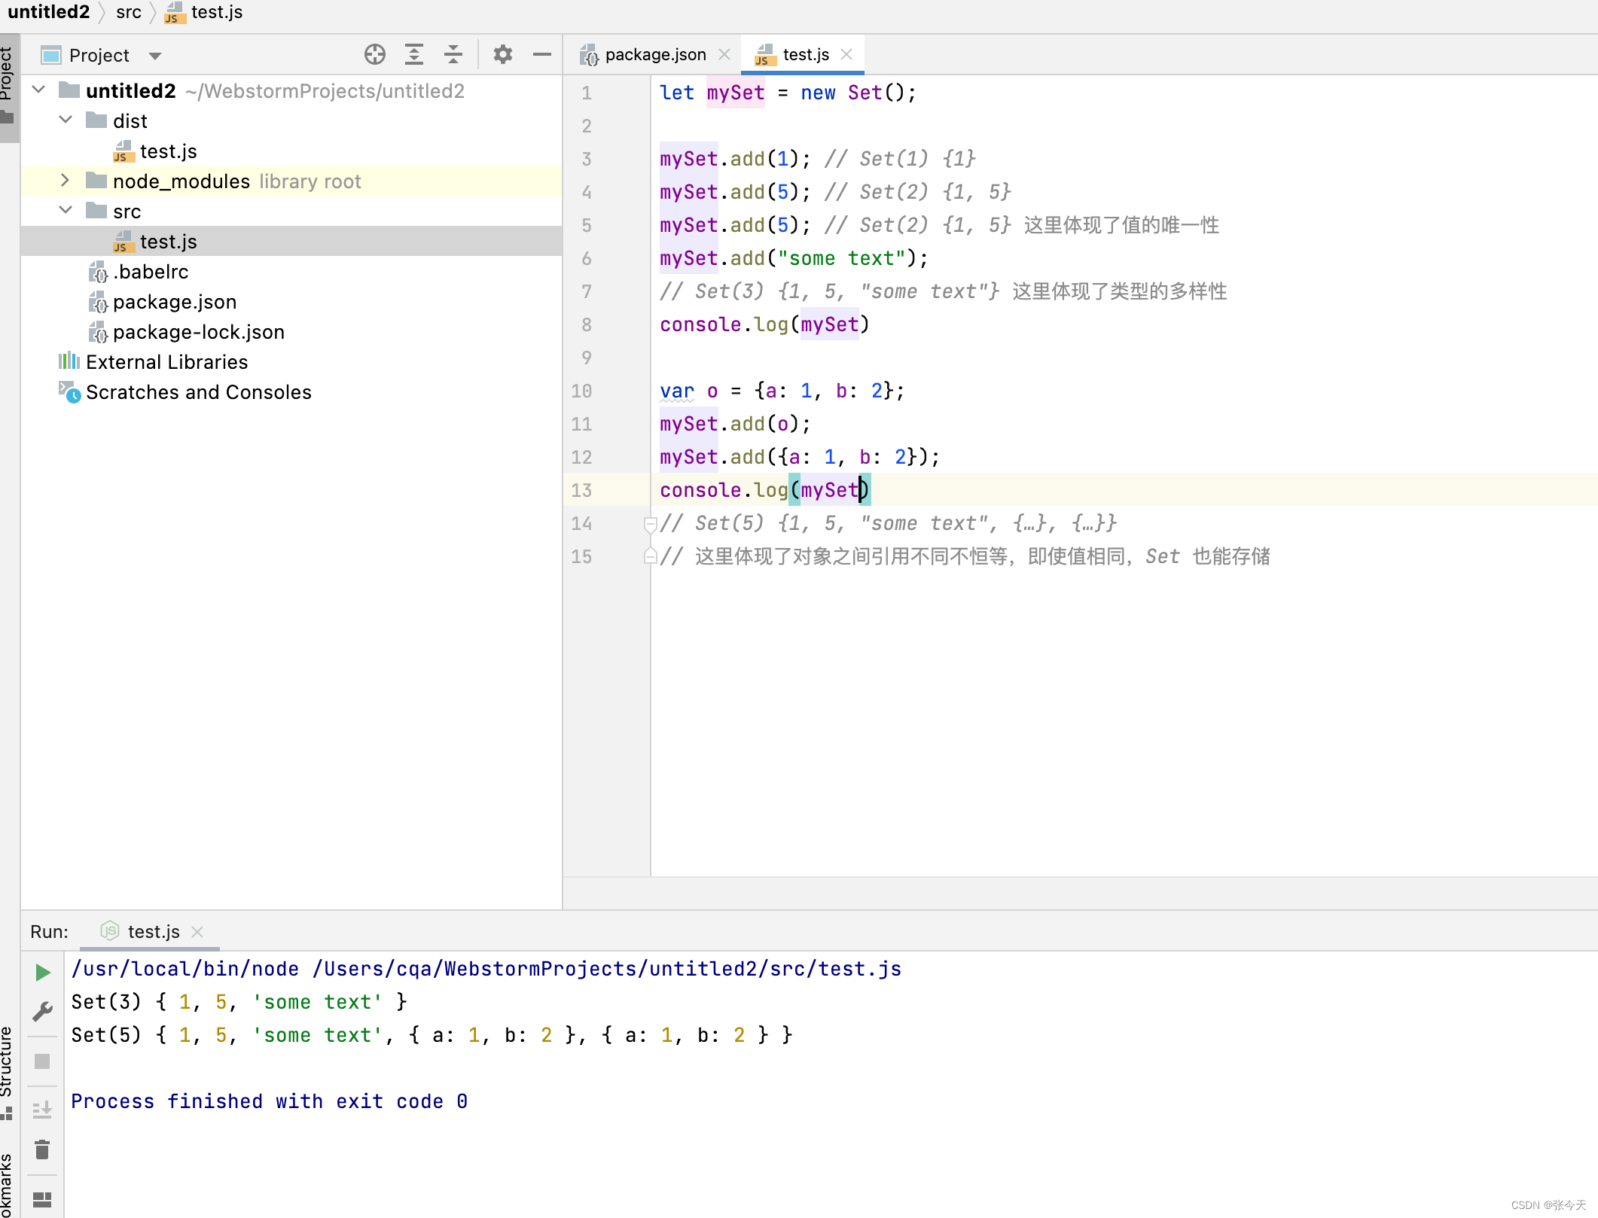Hide the Project panel with minus icon
This screenshot has width=1598, height=1218.
[x=541, y=55]
